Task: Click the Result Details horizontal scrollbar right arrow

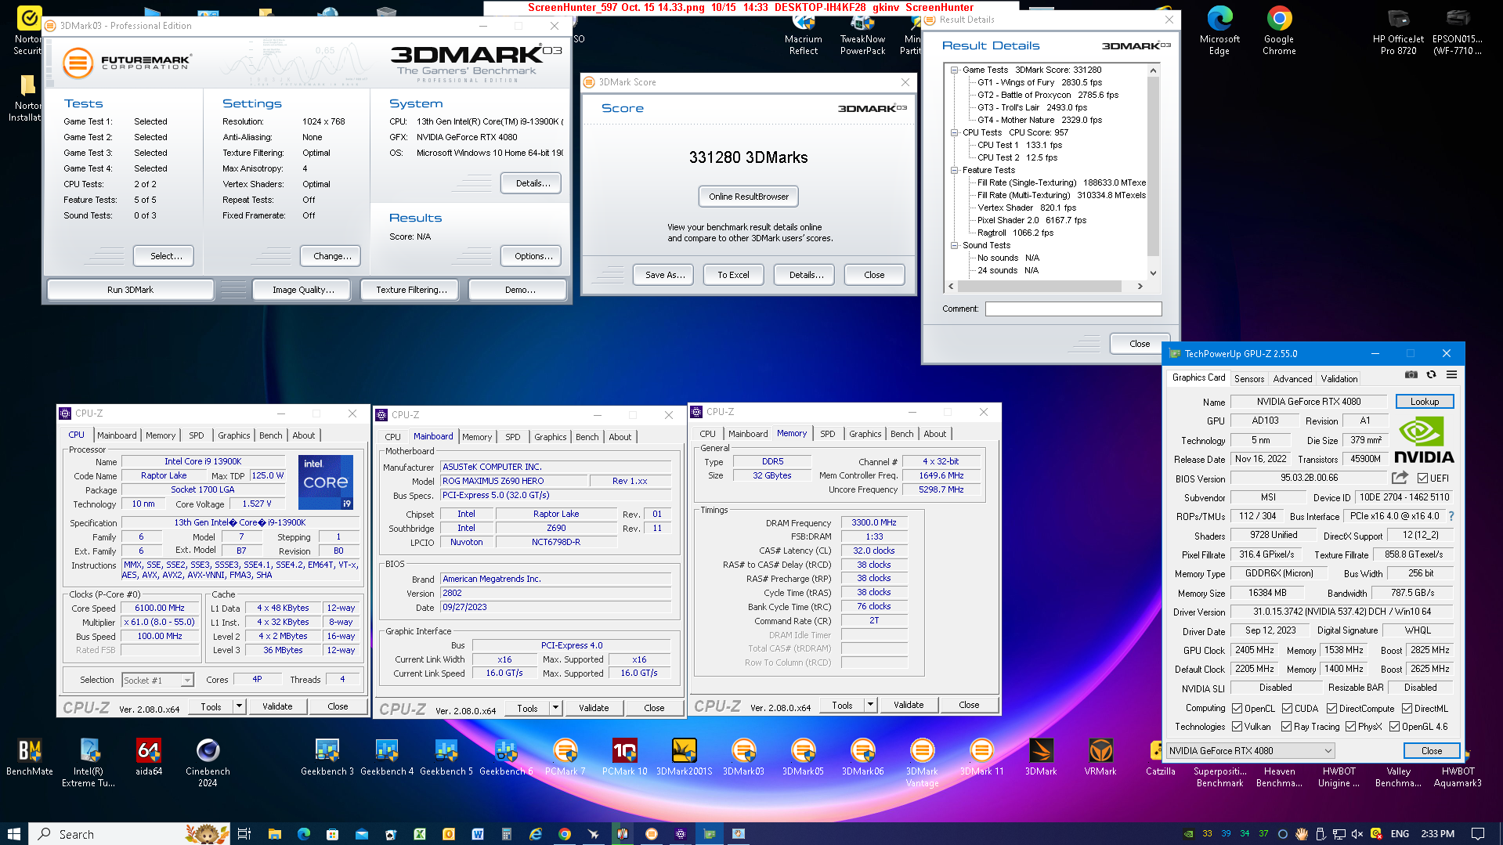Action: [x=1140, y=286]
